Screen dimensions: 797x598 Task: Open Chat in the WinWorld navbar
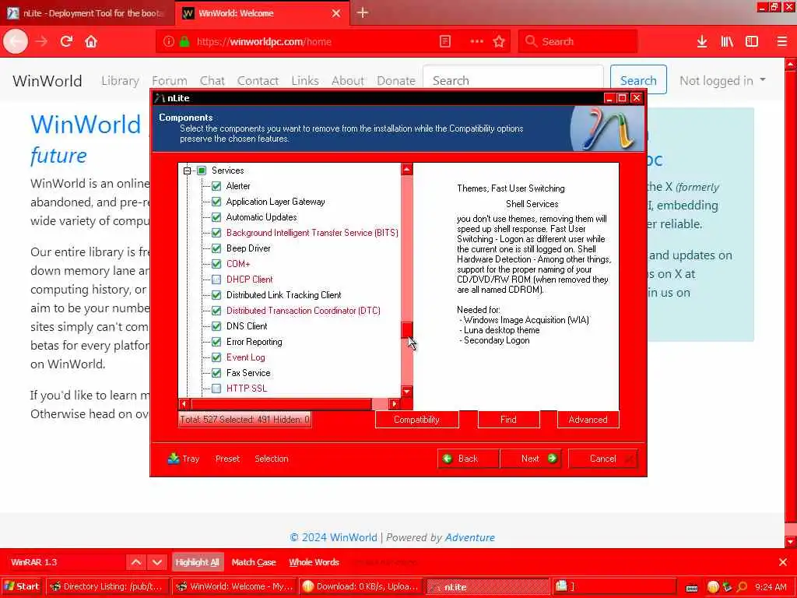click(212, 80)
